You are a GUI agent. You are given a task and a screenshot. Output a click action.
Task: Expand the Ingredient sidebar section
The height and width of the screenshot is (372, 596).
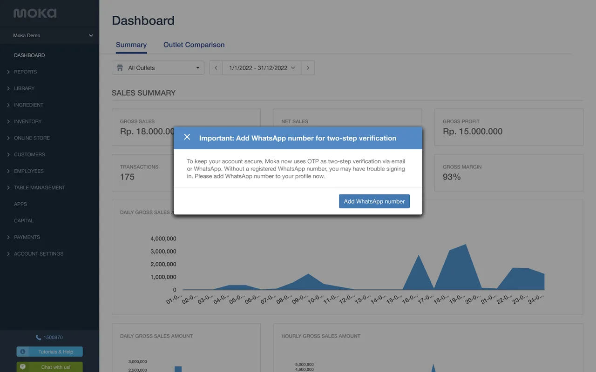[28, 105]
